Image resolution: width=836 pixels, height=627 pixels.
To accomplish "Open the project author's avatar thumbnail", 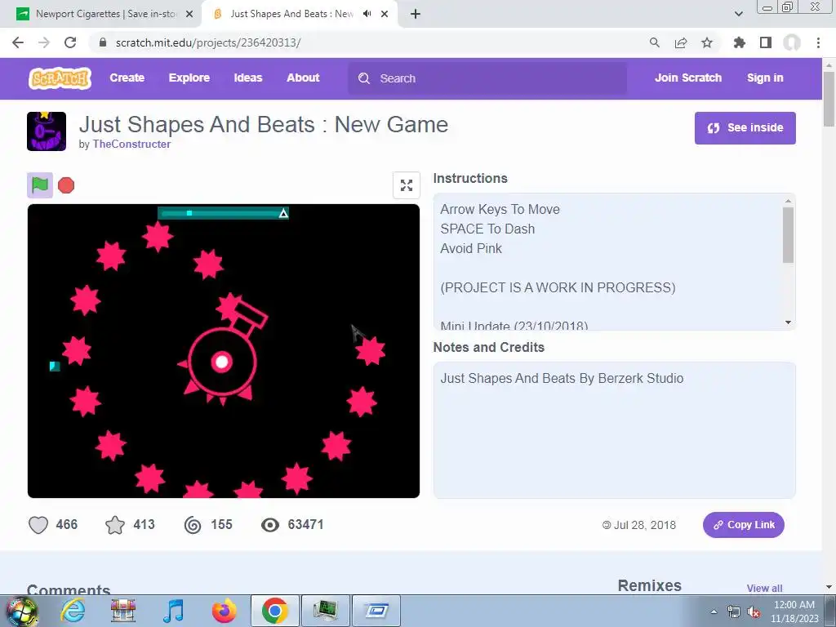I will [47, 131].
